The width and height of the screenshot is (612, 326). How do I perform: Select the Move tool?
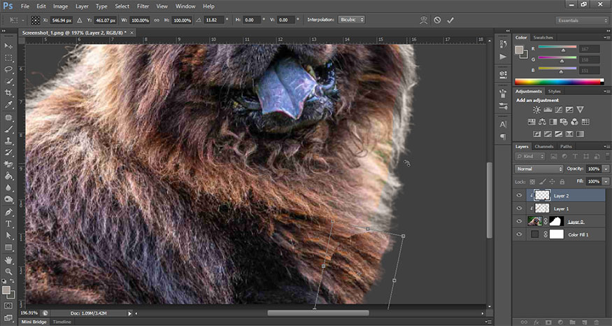8,46
